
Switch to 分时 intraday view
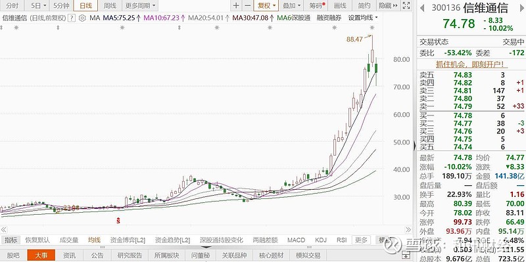[x=12, y=5]
